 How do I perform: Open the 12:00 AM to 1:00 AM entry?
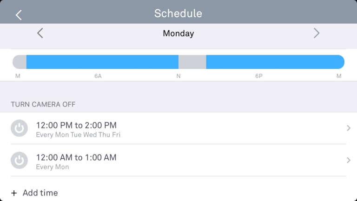(178, 160)
